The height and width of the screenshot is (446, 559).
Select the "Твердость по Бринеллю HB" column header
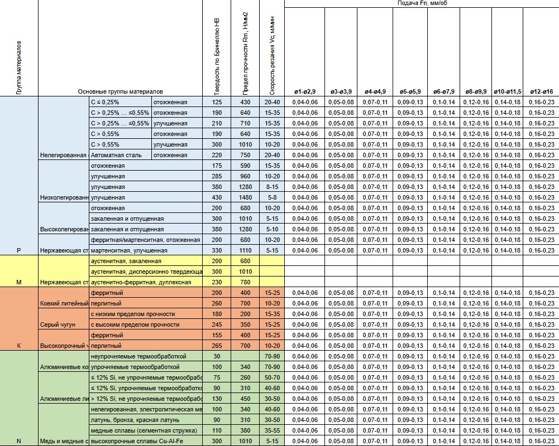[x=217, y=56]
